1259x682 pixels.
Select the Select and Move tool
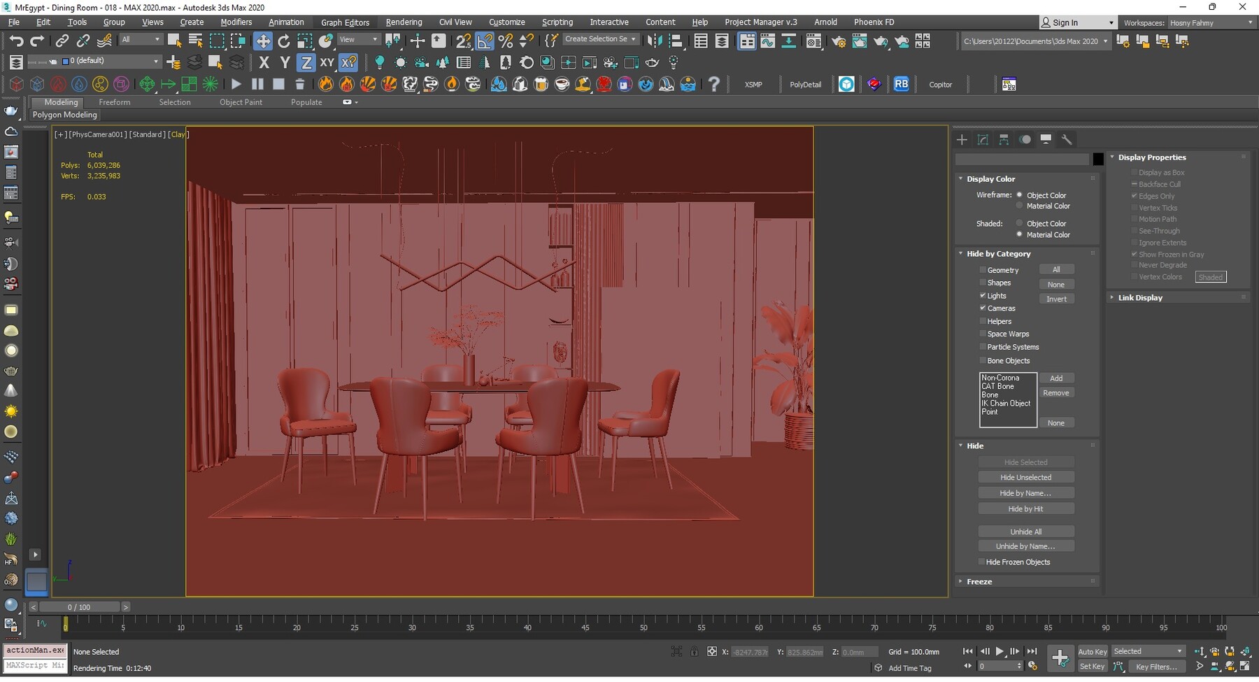(264, 40)
